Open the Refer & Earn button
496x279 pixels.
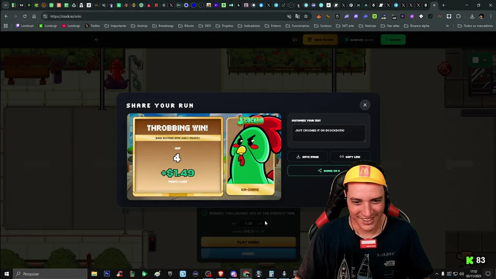click(320, 40)
